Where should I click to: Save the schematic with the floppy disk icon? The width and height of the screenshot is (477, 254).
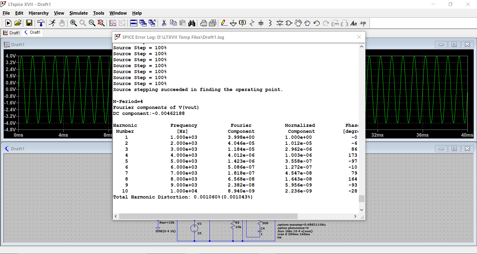[29, 23]
